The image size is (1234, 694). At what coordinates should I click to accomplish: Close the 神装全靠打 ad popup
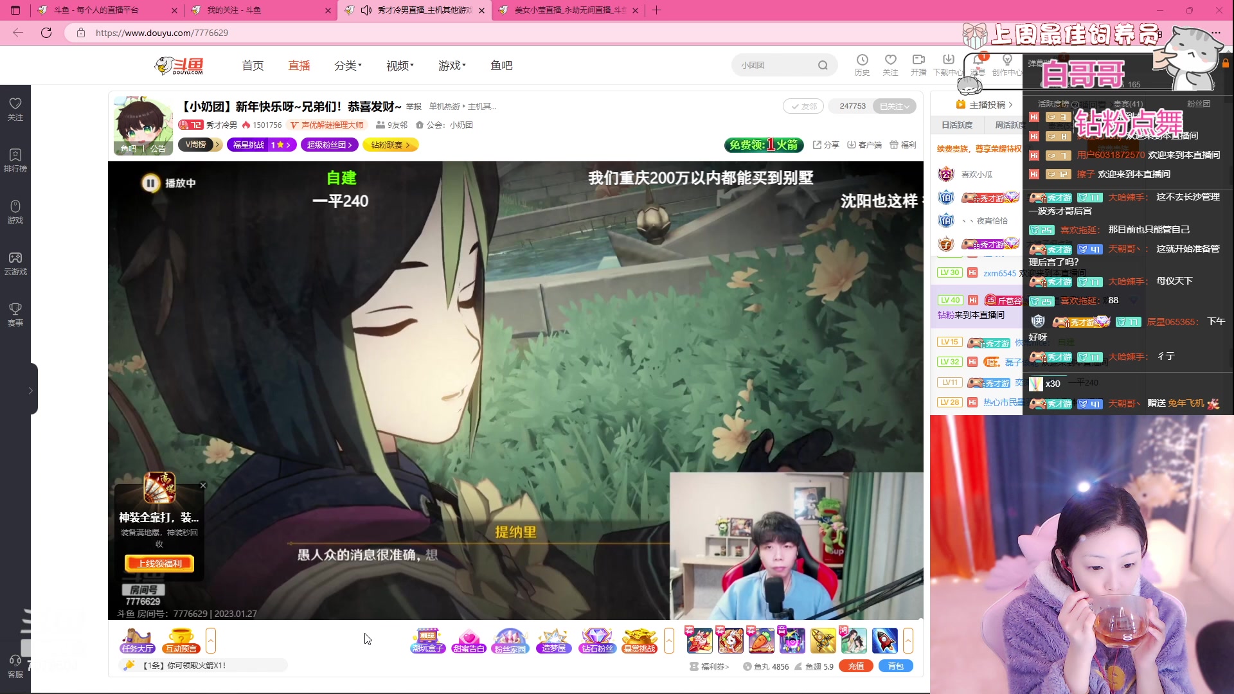203,485
